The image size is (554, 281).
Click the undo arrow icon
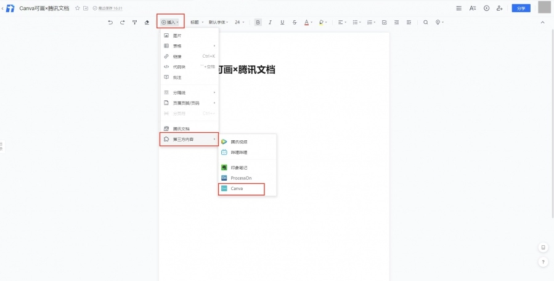point(110,22)
